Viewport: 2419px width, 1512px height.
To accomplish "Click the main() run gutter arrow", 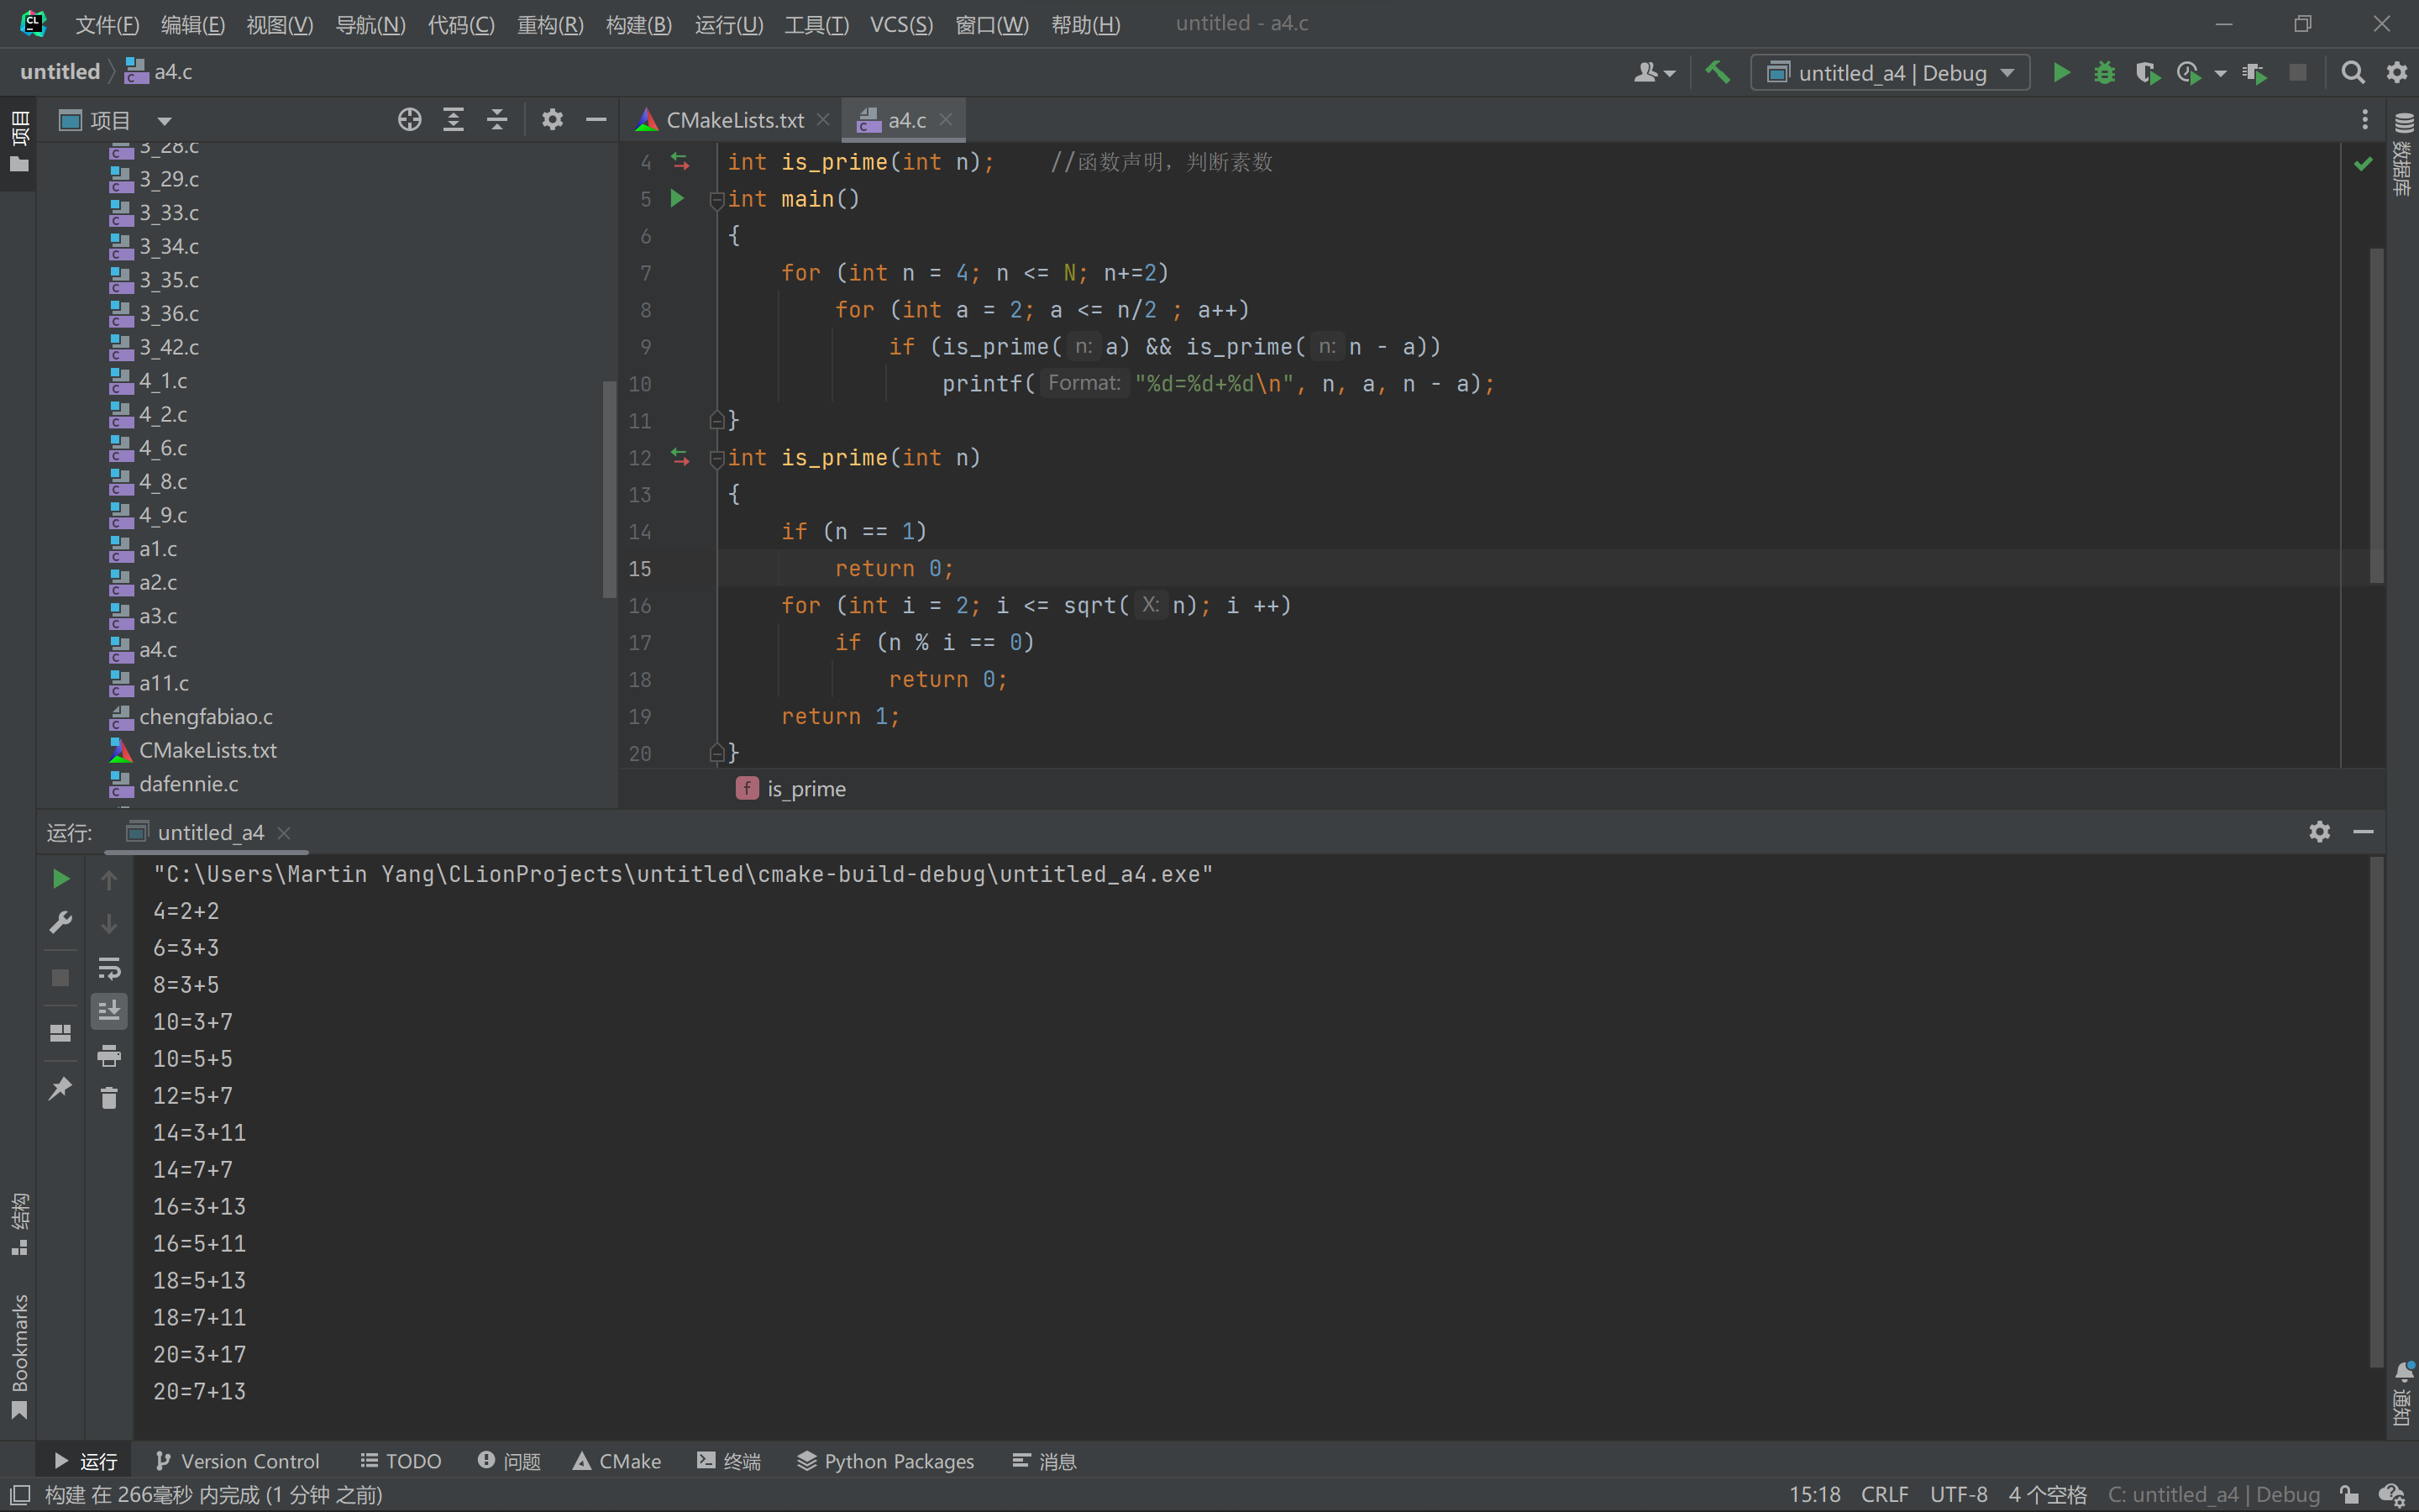I will [x=677, y=198].
